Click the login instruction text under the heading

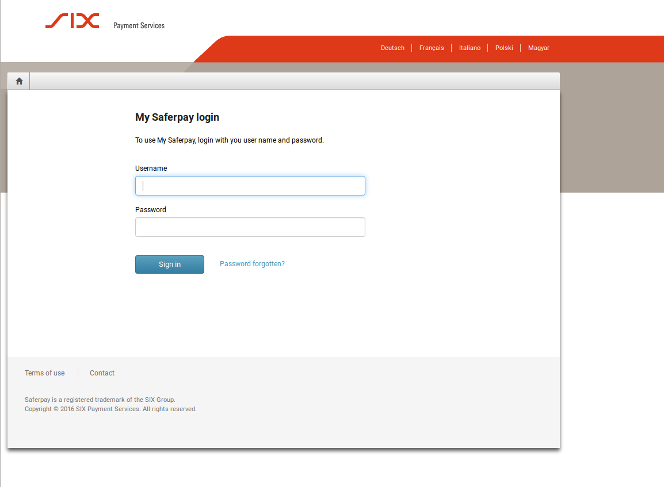click(x=230, y=140)
